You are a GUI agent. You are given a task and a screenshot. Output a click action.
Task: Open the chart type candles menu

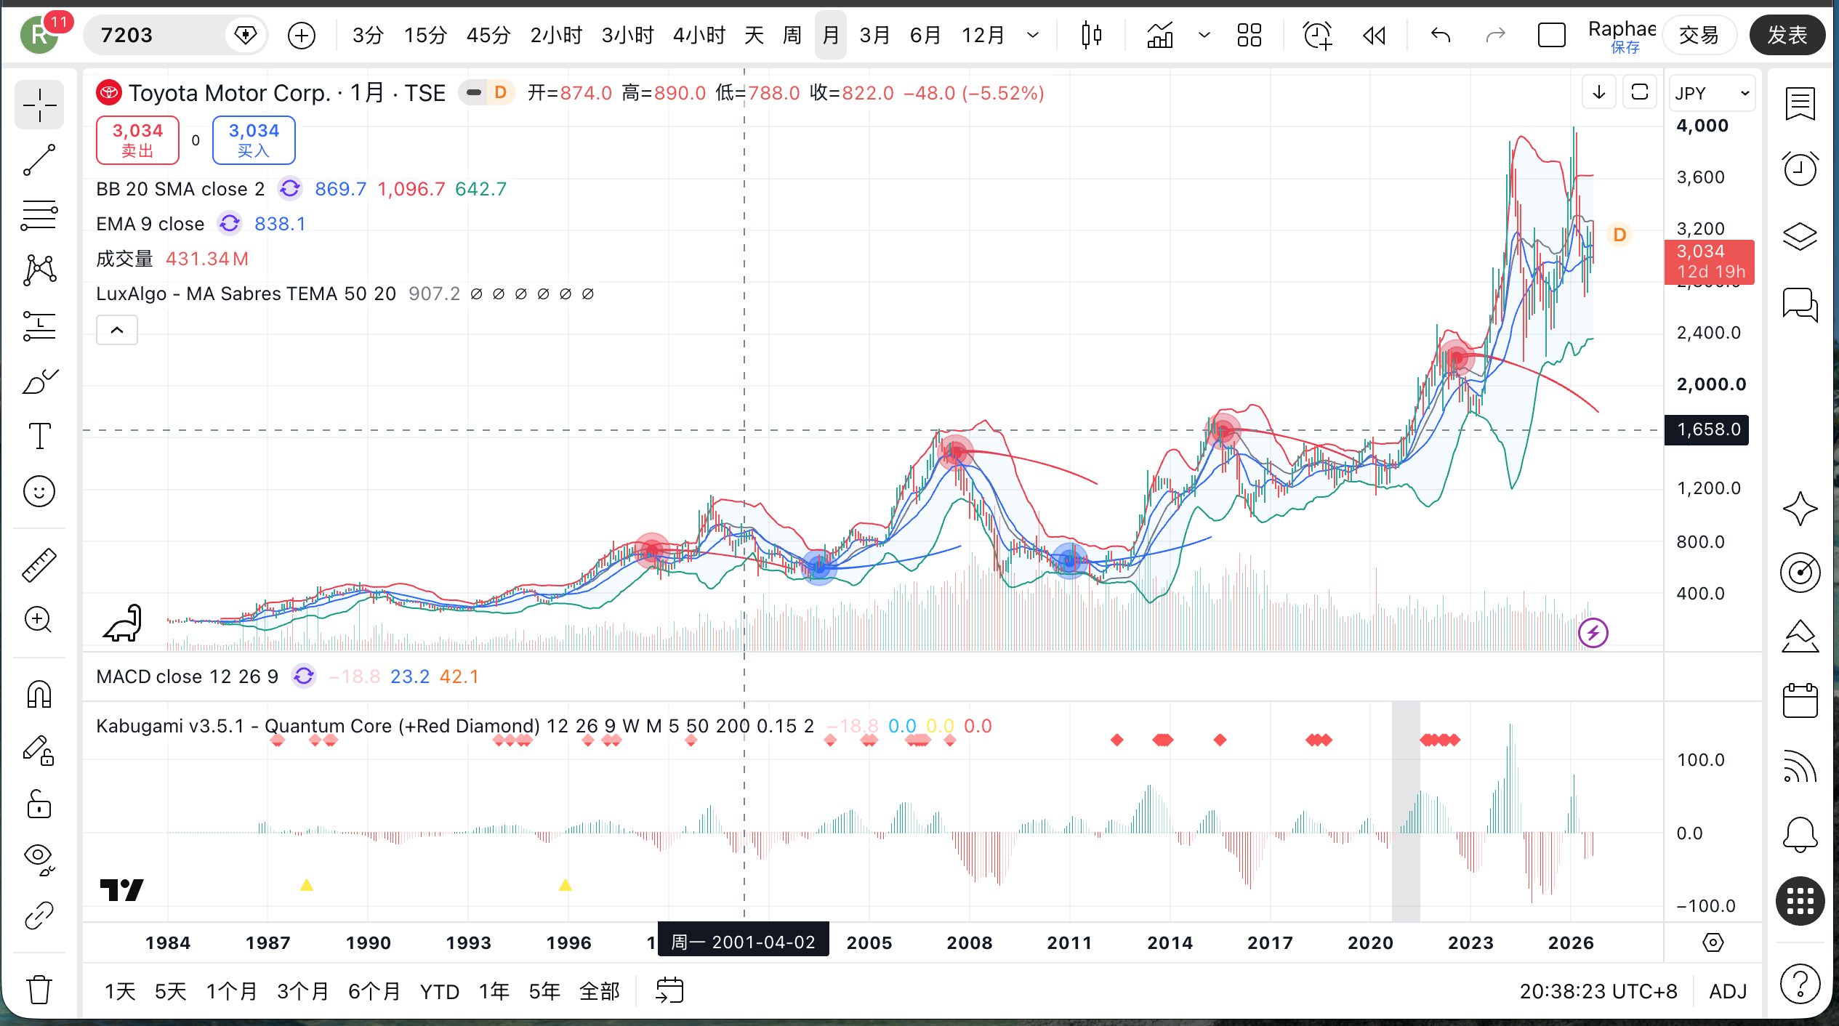pos(1091,35)
